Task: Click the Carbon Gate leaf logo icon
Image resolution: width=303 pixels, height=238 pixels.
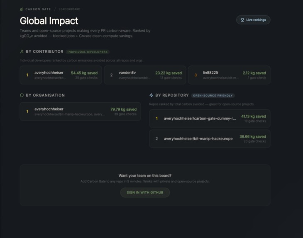Action: (x=22, y=9)
